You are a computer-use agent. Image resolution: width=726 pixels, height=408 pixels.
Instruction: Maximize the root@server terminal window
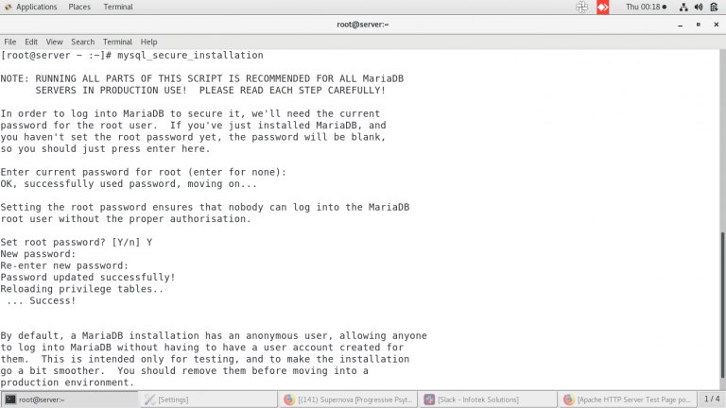(x=699, y=25)
